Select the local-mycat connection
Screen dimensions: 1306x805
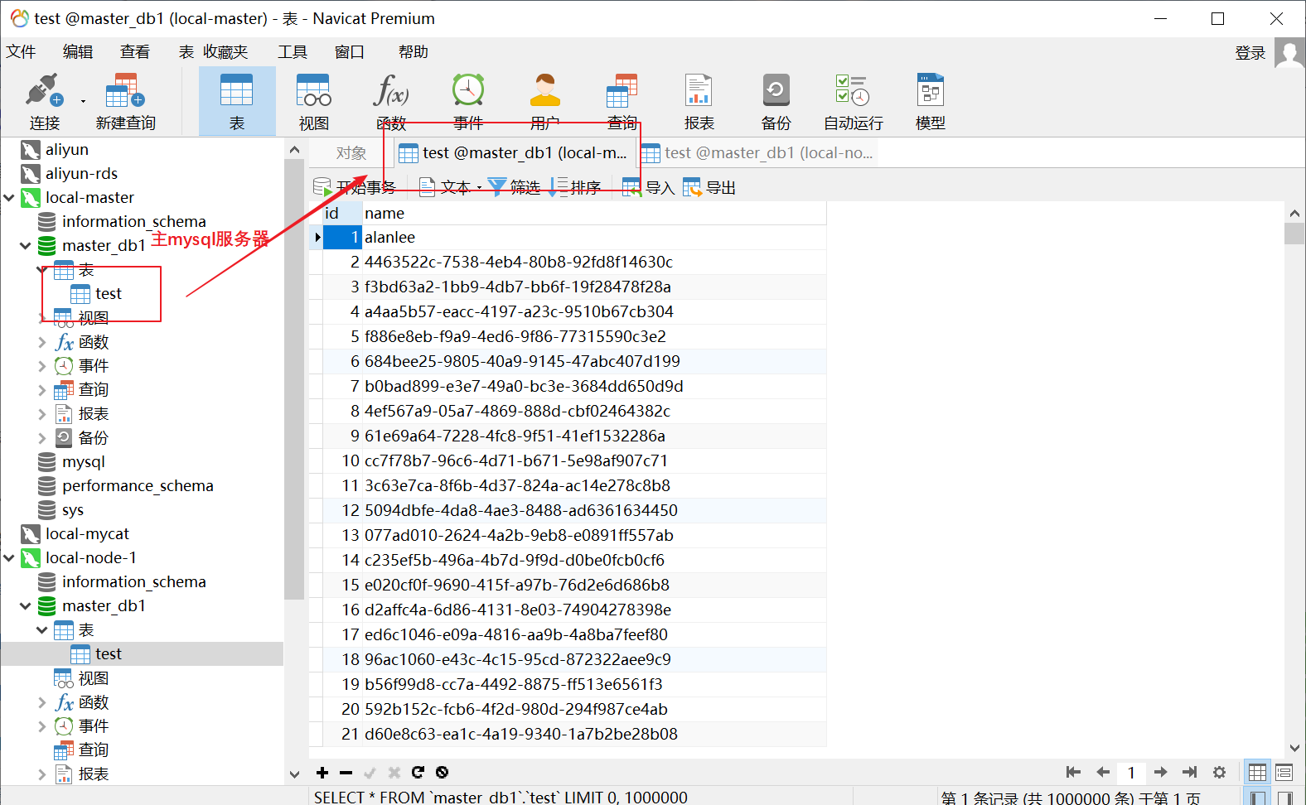pos(87,534)
